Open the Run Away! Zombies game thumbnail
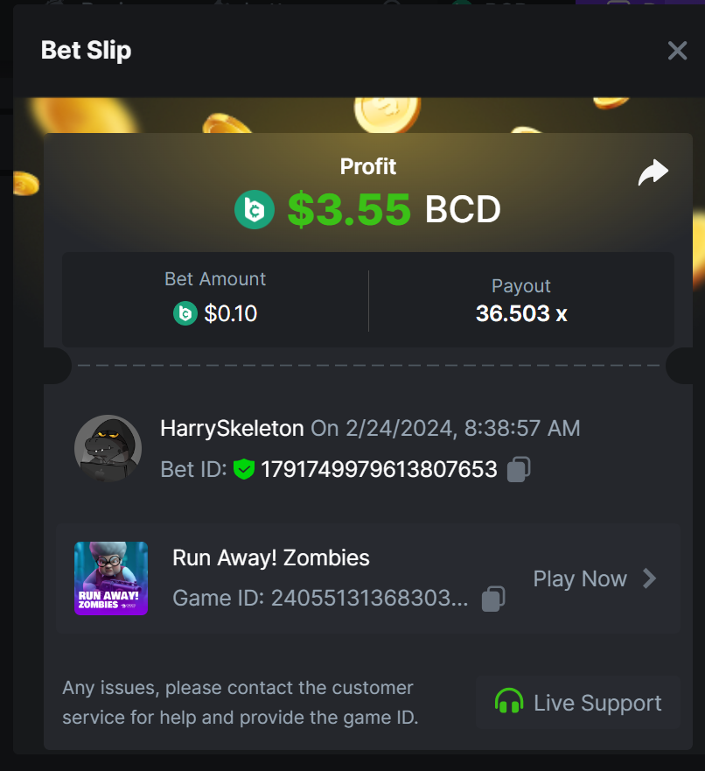 point(111,578)
